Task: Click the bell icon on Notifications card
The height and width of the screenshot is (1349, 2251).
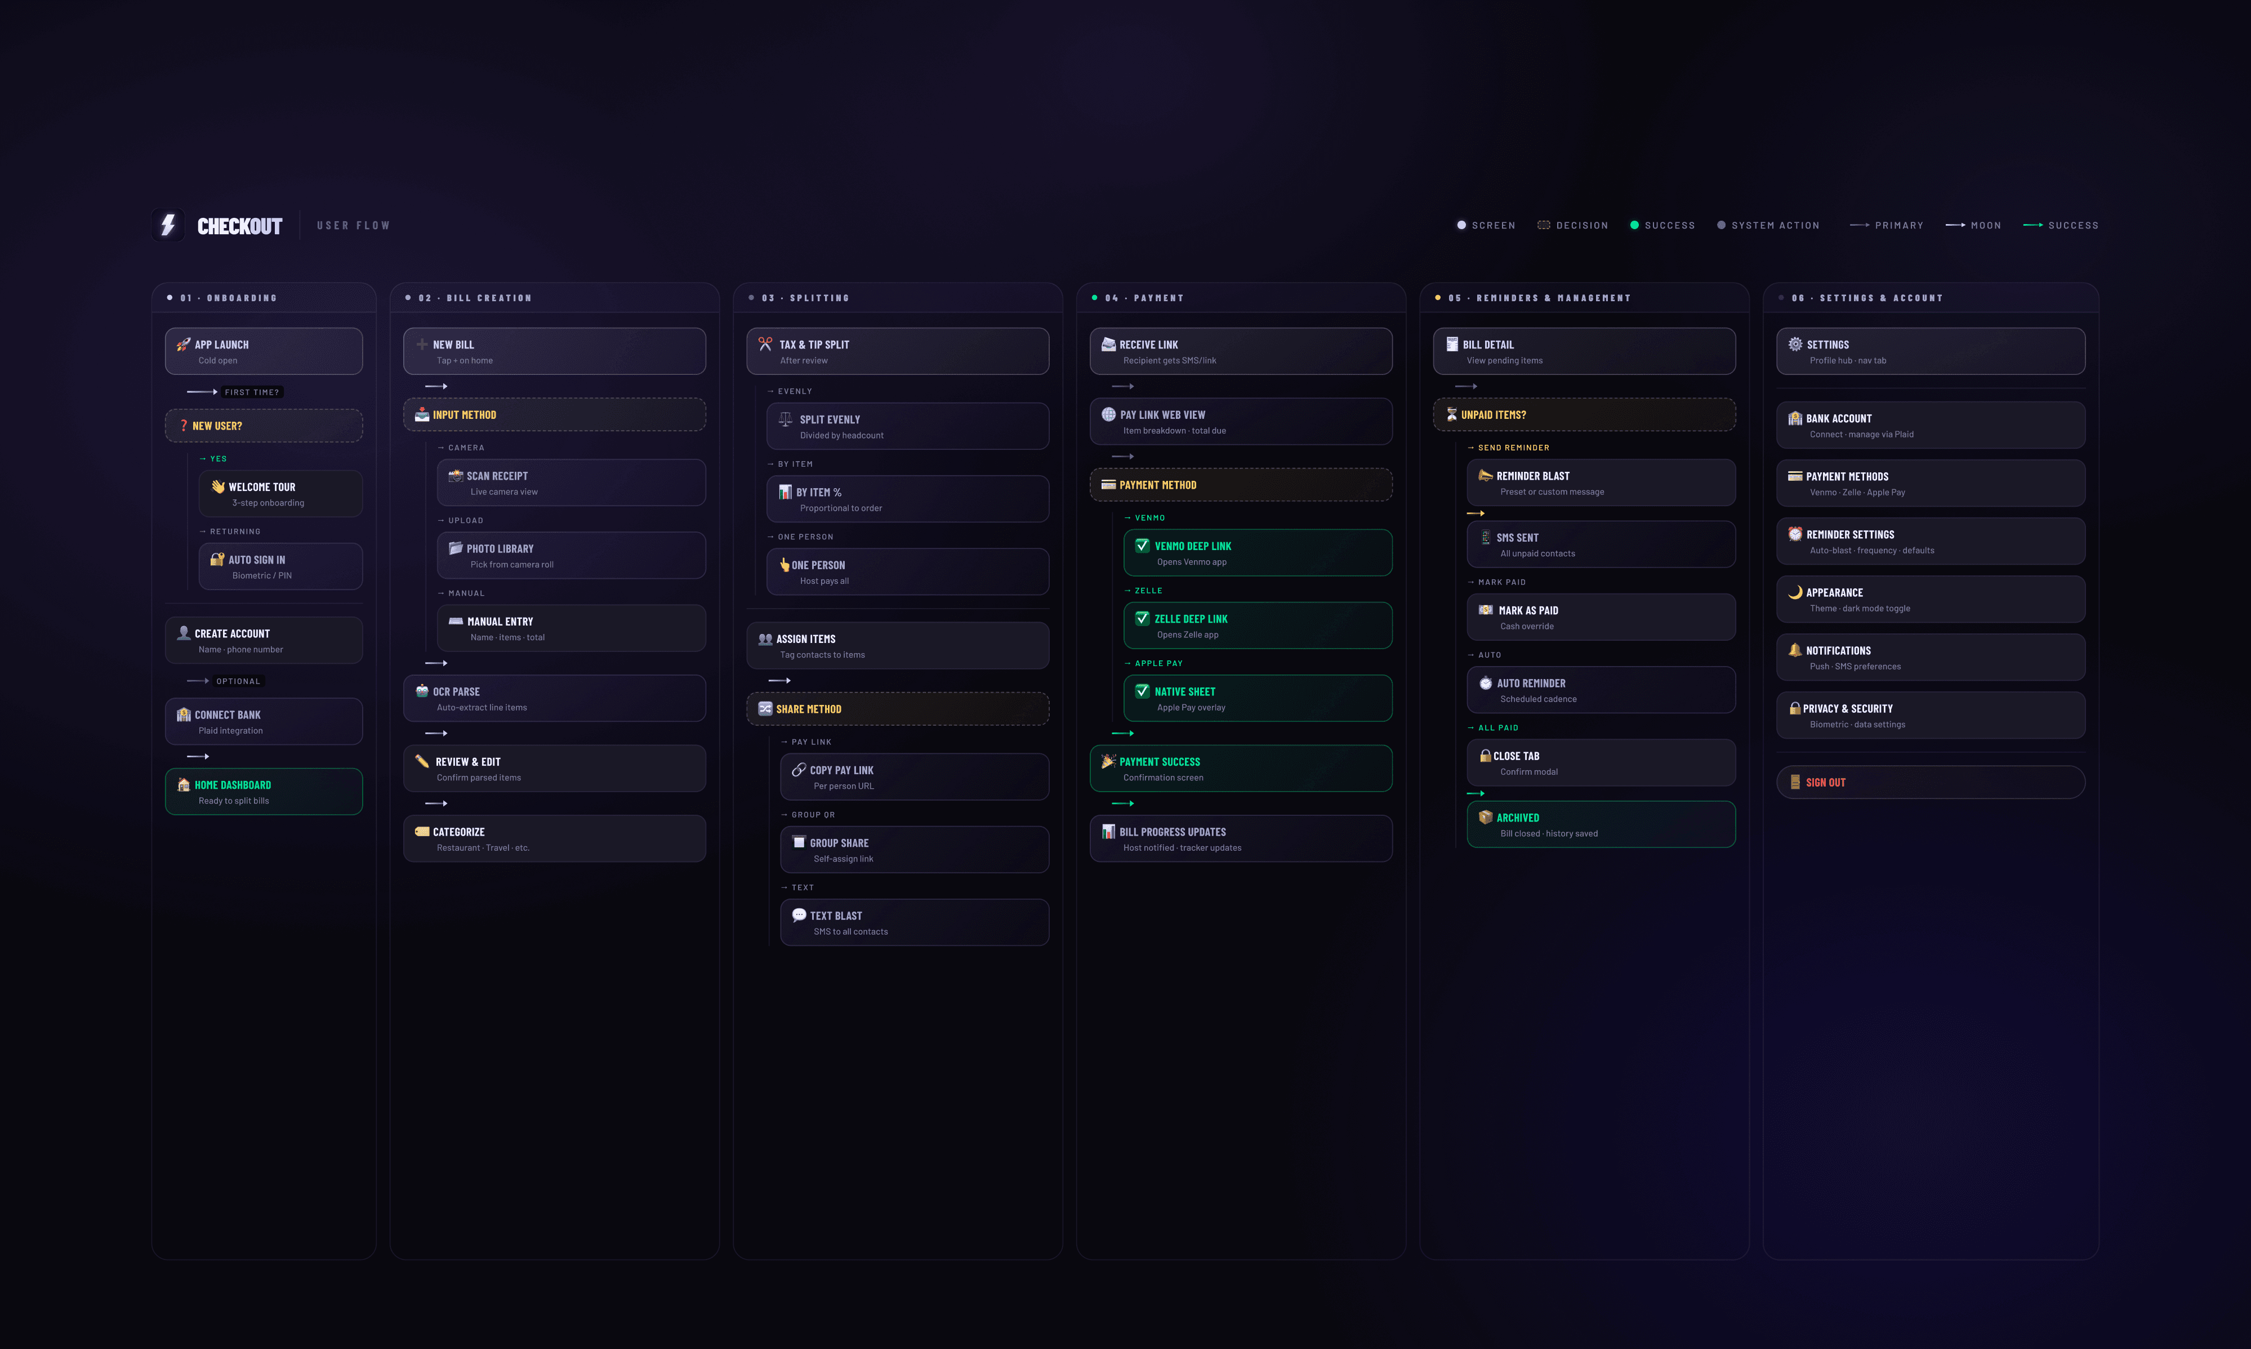Action: pos(1795,650)
